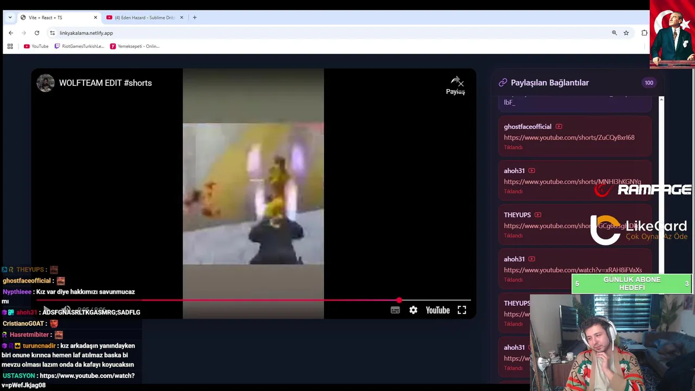Open ghostfaceofficial's shorts link ZuCQyBxrI68

(569, 137)
